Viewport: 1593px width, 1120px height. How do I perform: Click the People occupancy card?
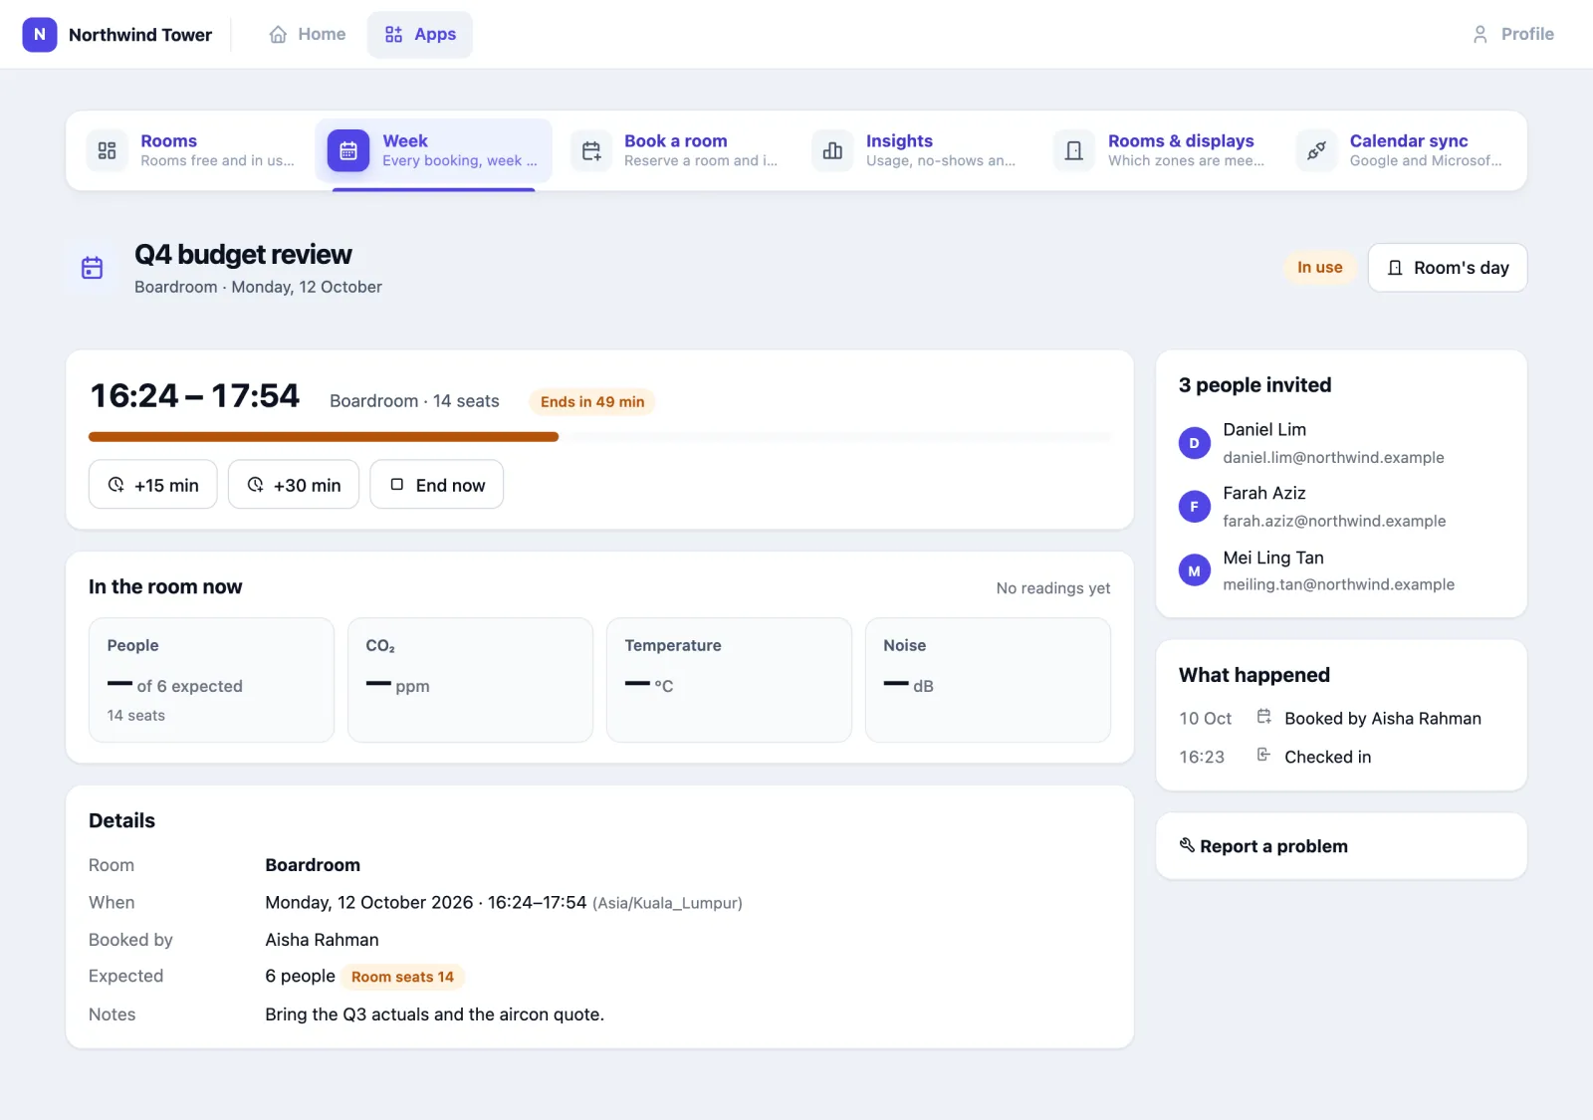[211, 680]
